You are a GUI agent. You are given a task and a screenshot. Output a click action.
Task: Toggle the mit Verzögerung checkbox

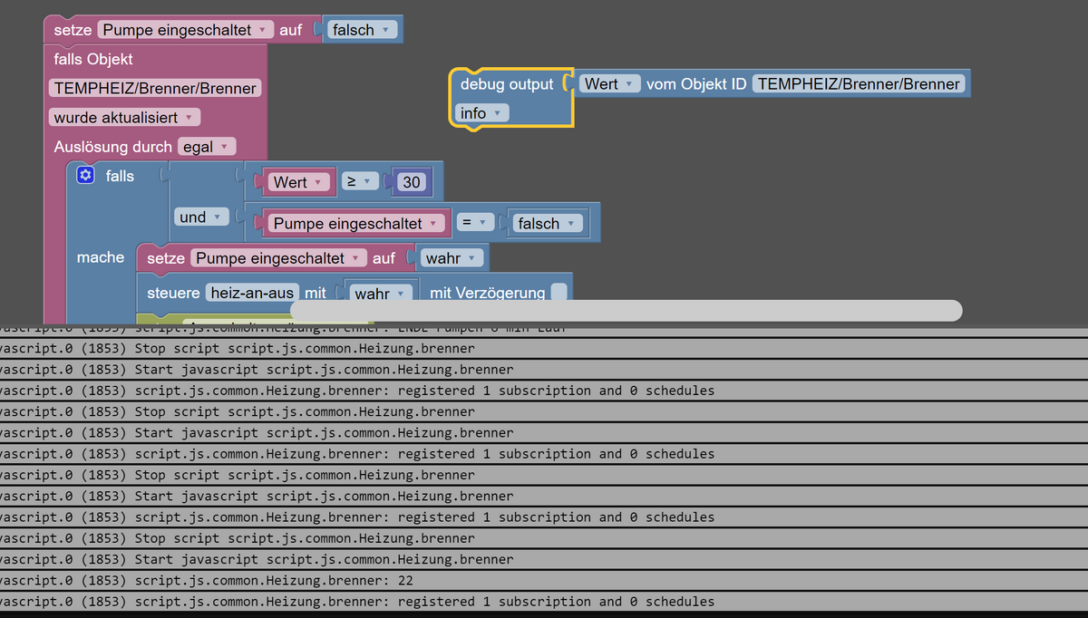(559, 293)
